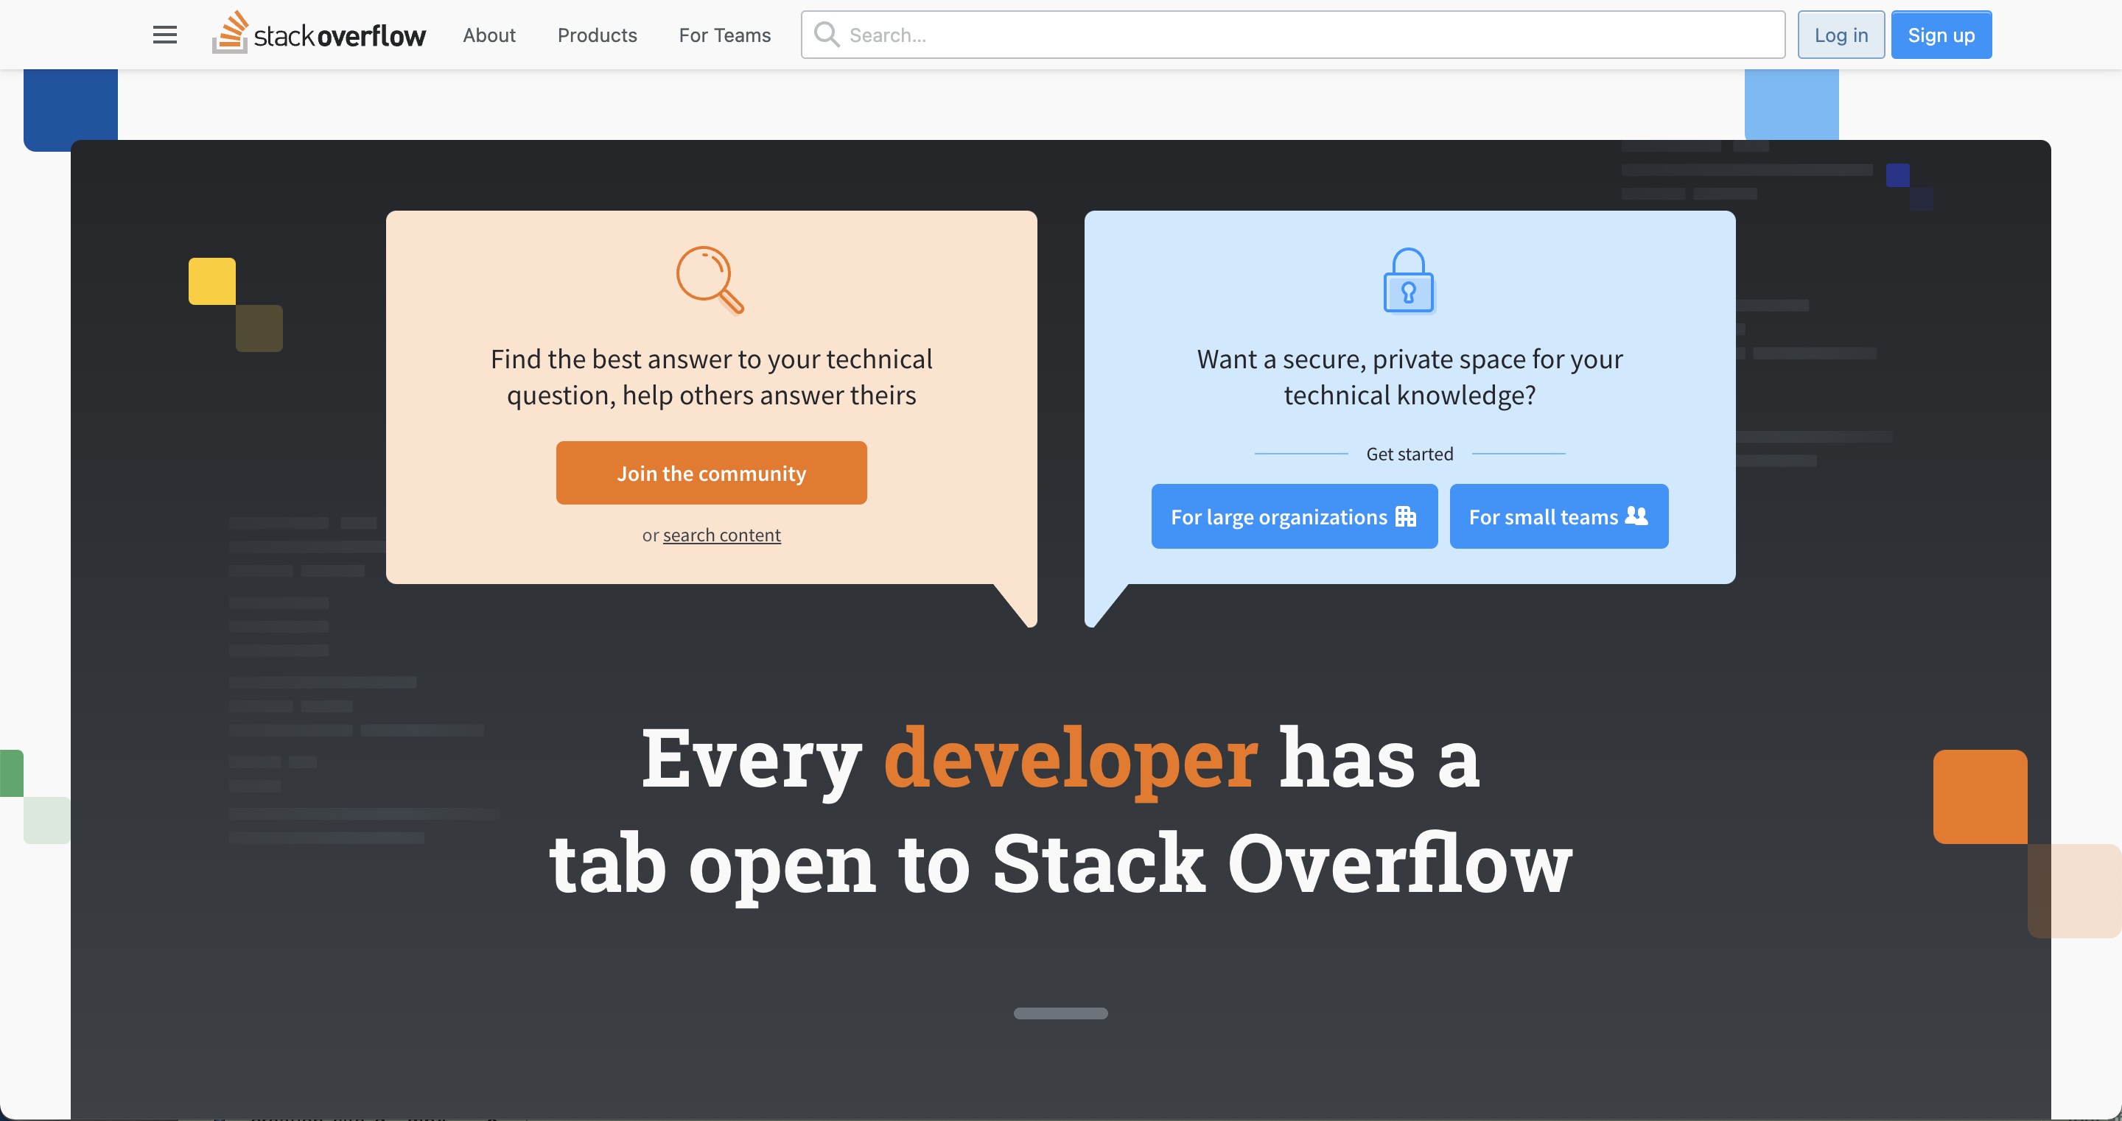Click the Stack Overflow logo
Screen dimensions: 2122x1121
[319, 34]
